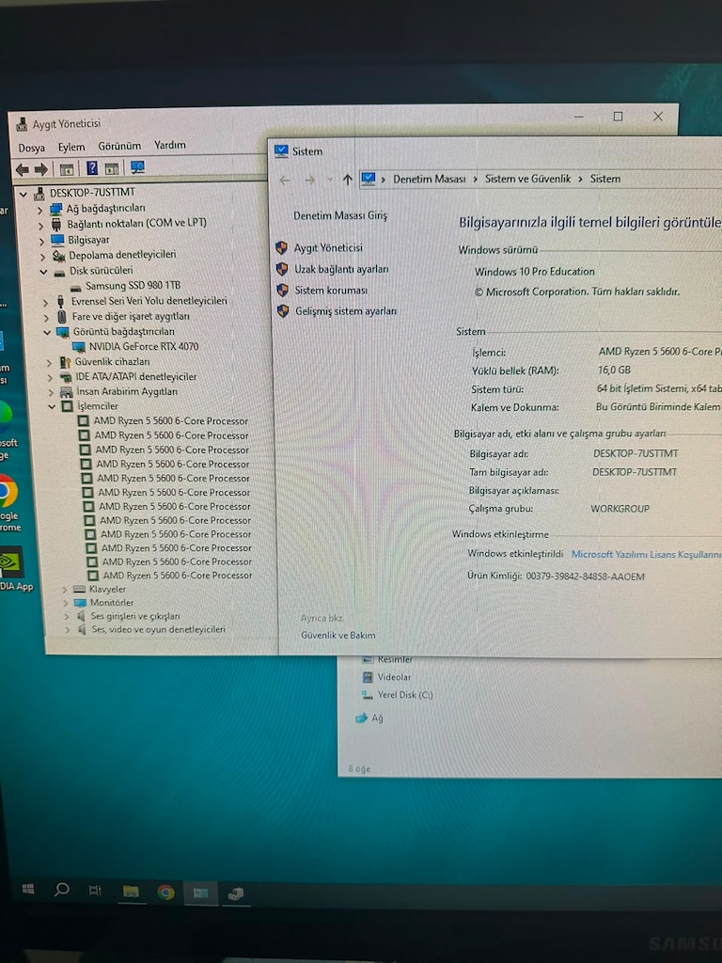Screen dimensions: 722x963
Task: Collapse the DESKTOP-7USTTMT root node
Action: [x=24, y=194]
